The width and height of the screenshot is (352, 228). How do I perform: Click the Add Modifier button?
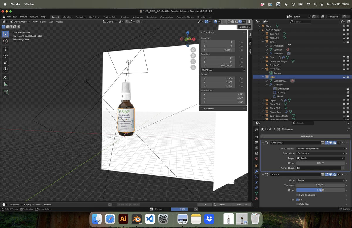pos(305,136)
